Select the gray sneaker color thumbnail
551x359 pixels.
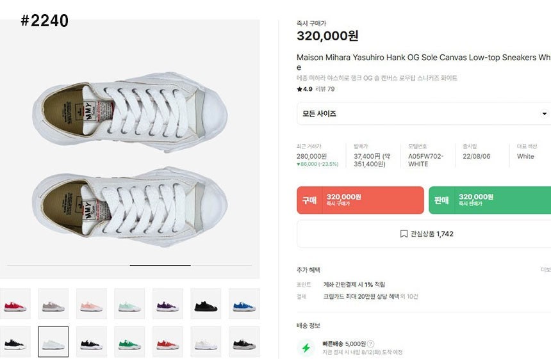(53, 303)
